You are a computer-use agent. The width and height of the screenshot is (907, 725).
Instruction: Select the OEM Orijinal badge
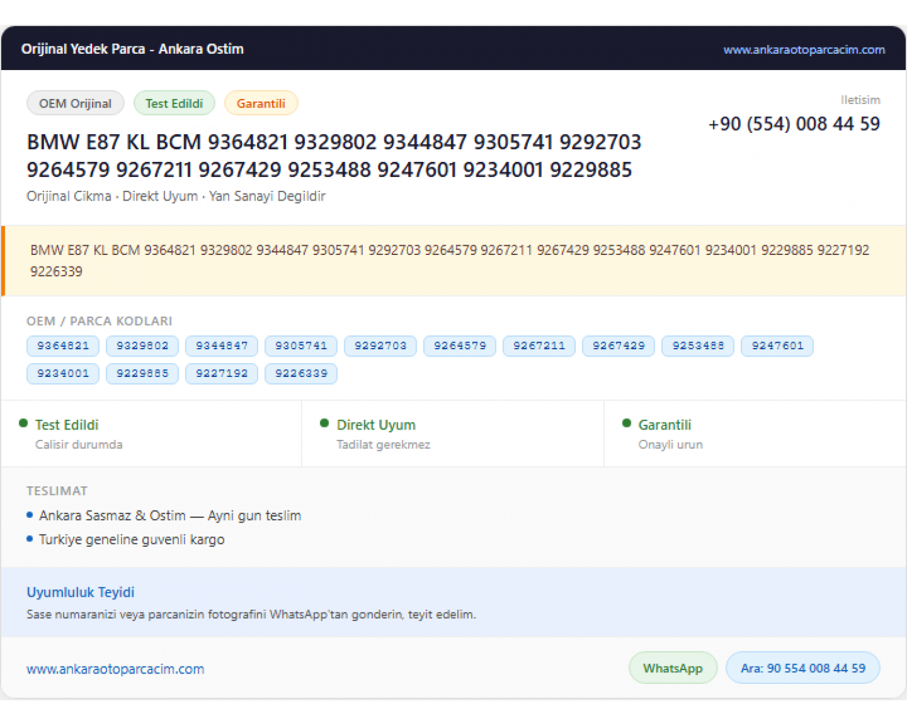[76, 103]
